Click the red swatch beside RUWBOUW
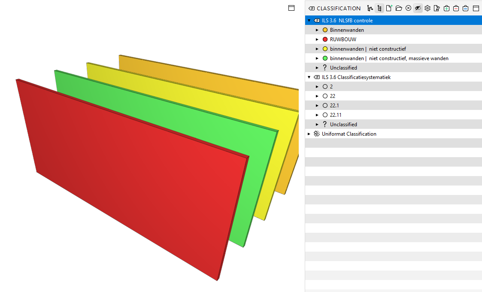 click(325, 40)
